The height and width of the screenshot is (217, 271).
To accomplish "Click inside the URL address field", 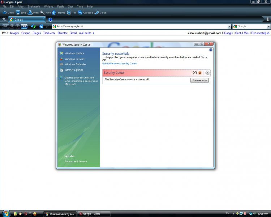I will [142, 26].
